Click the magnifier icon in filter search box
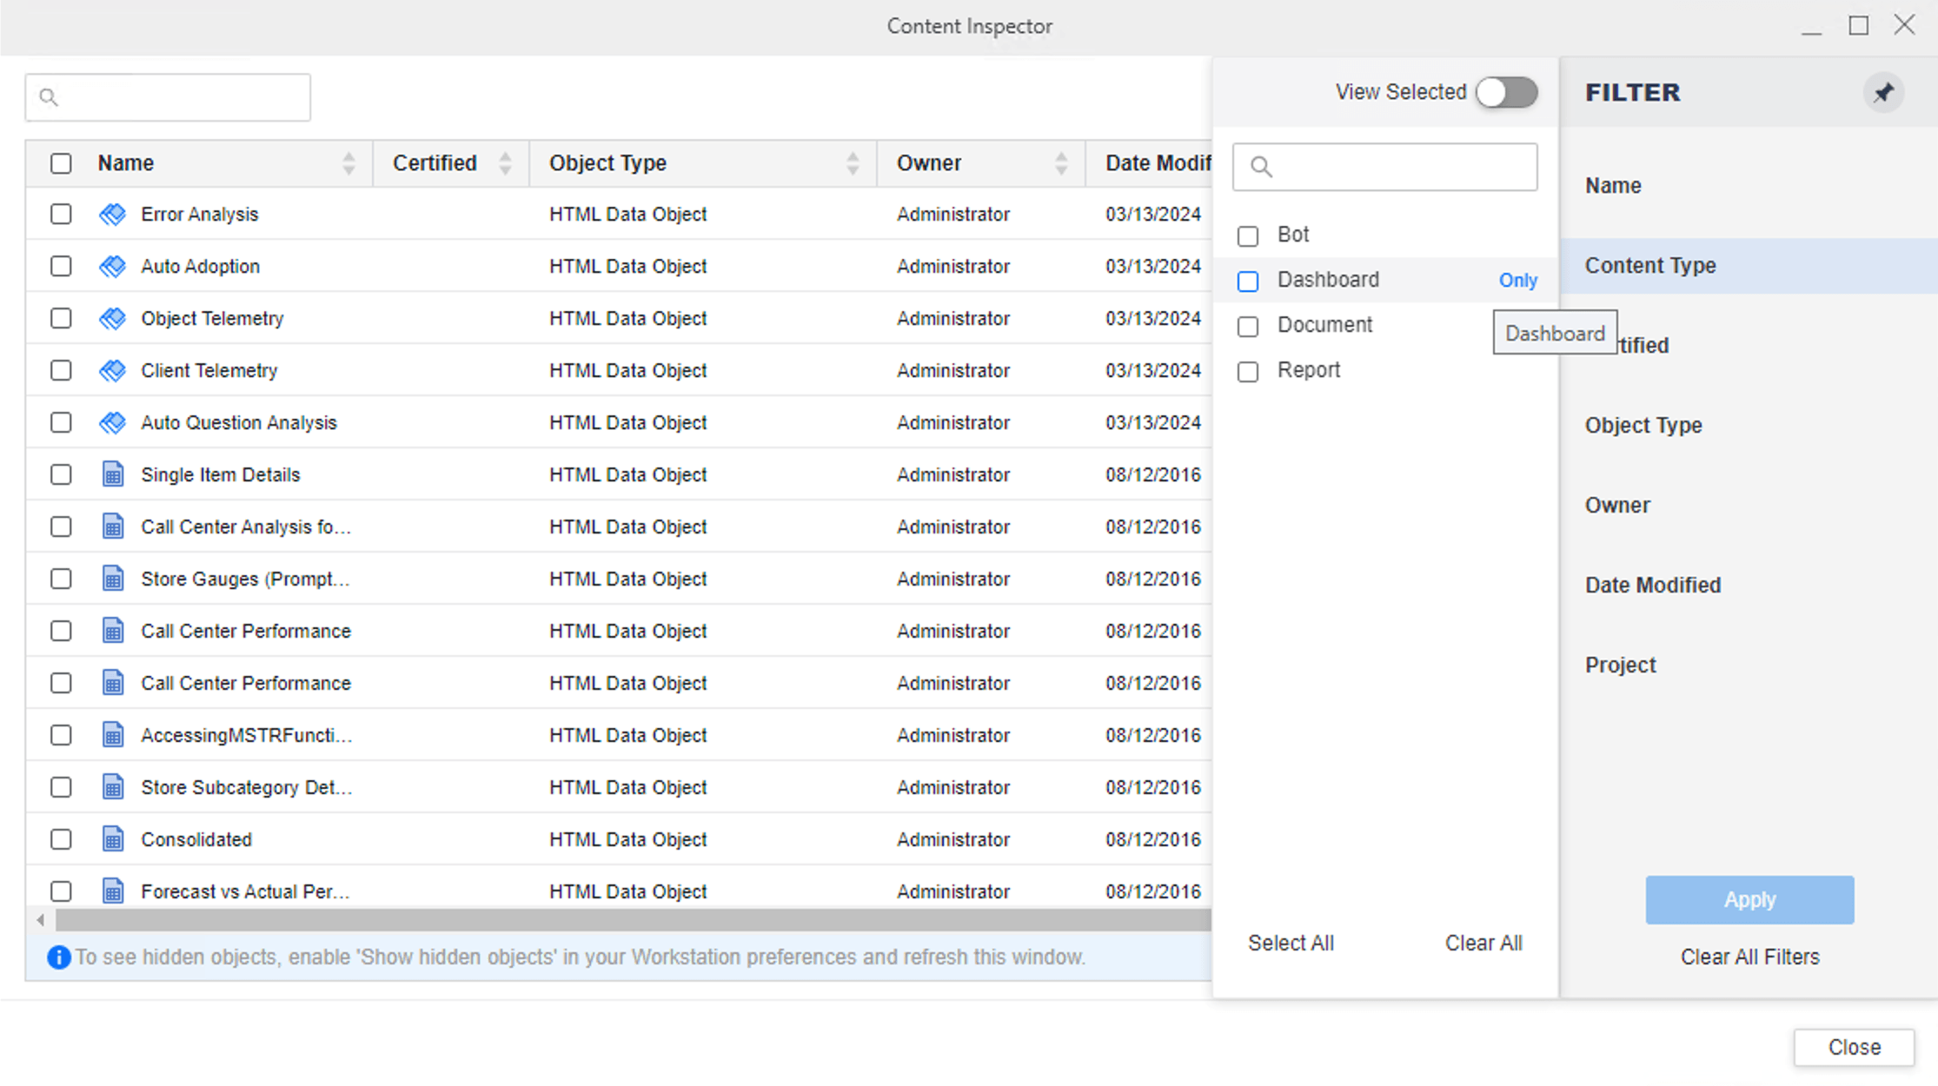This screenshot has width=1938, height=1086. 1262,167
